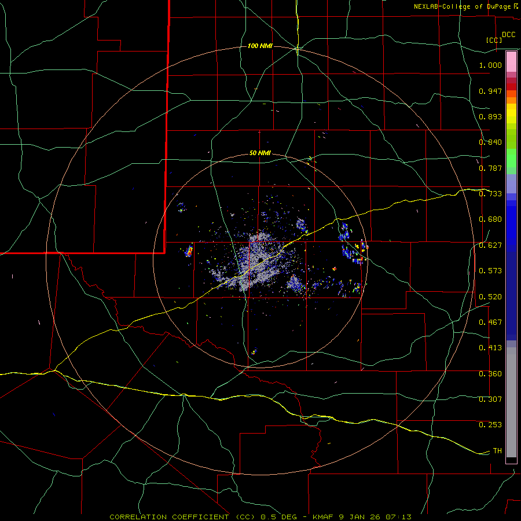Click the DCC product label
This screenshot has width=521, height=521.
[x=508, y=35]
